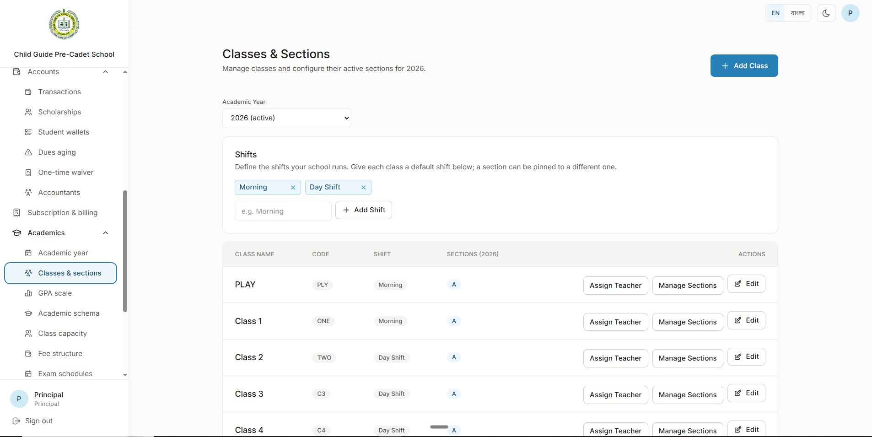Open Student wallets in the sidebar
The width and height of the screenshot is (872, 437).
(61, 132)
